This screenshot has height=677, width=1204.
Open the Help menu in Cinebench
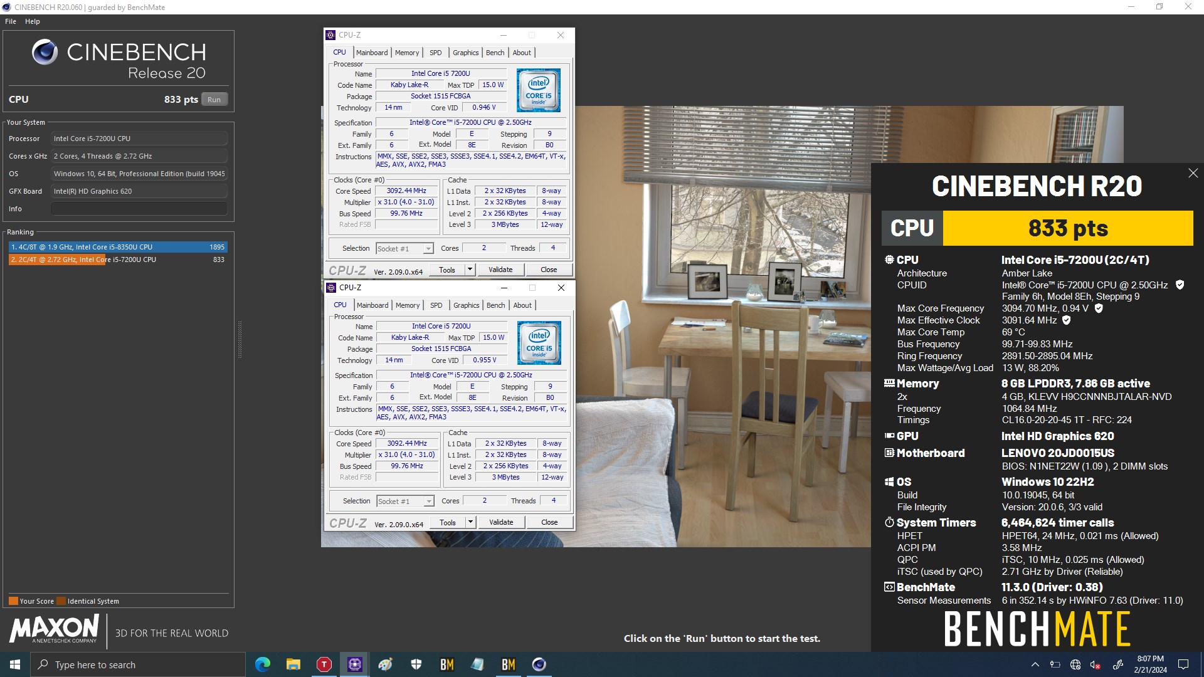[x=33, y=21]
